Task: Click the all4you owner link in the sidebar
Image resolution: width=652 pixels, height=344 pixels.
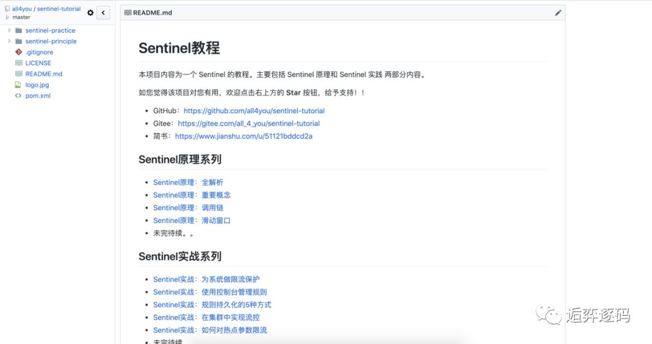Action: pos(22,8)
